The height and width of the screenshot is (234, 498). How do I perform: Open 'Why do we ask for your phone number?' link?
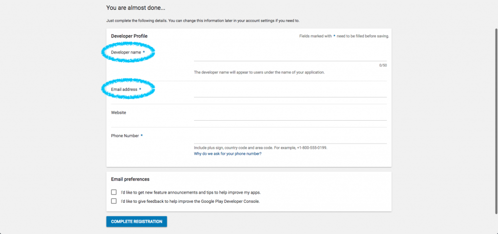click(228, 154)
